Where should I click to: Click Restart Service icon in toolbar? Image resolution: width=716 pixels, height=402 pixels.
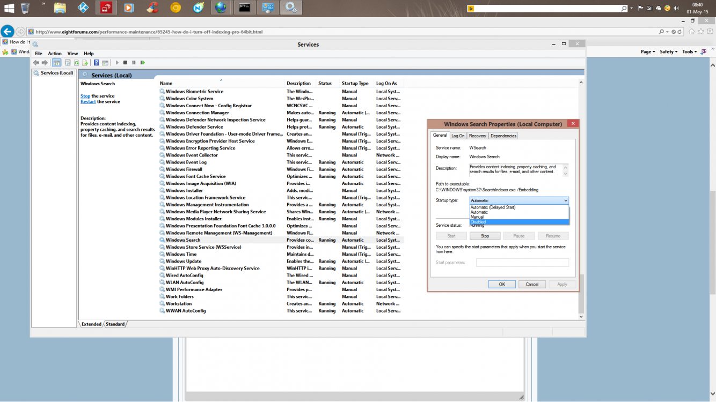[143, 63]
